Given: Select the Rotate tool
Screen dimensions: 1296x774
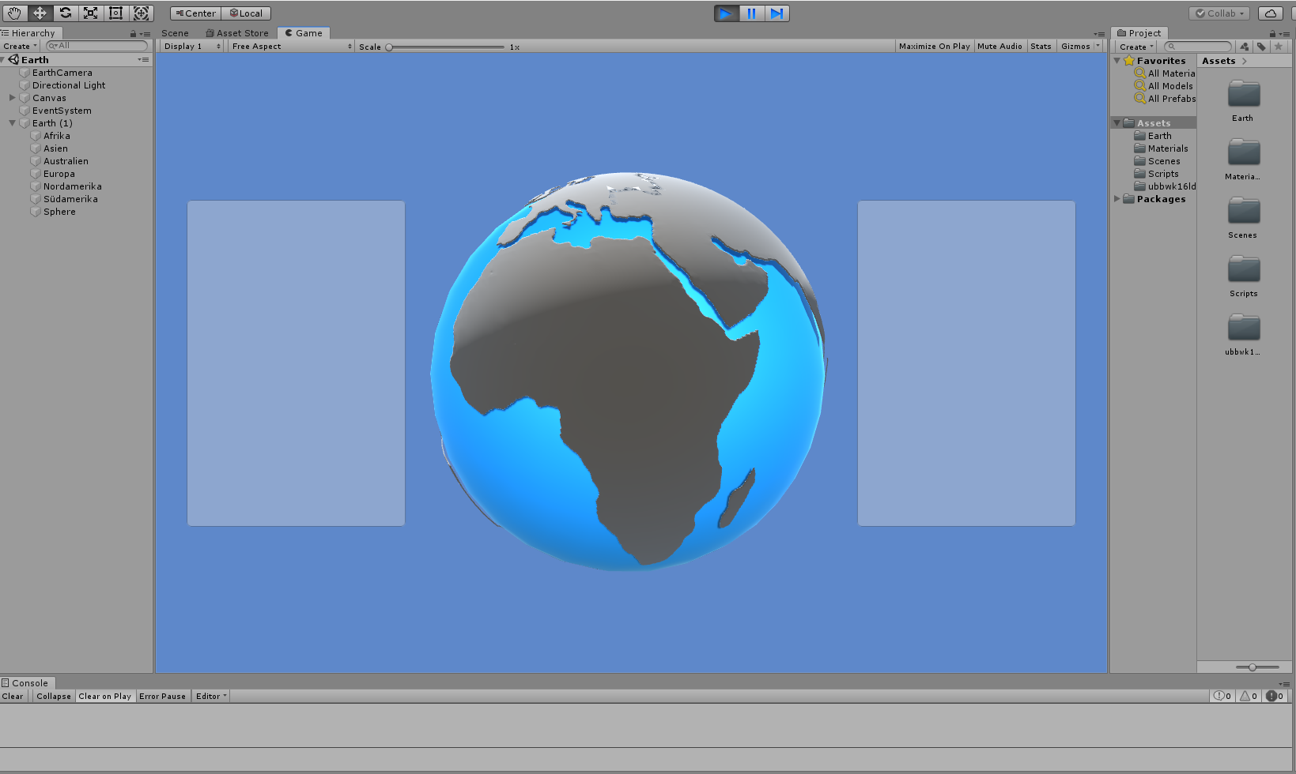Looking at the screenshot, I should pos(65,13).
